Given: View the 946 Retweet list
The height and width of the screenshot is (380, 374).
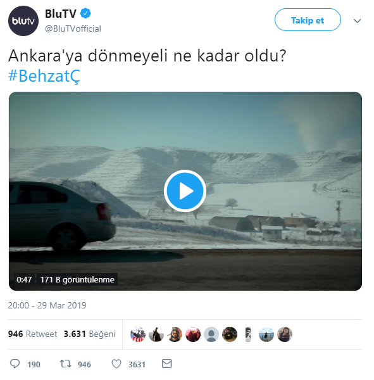Looking at the screenshot, I should (32, 334).
